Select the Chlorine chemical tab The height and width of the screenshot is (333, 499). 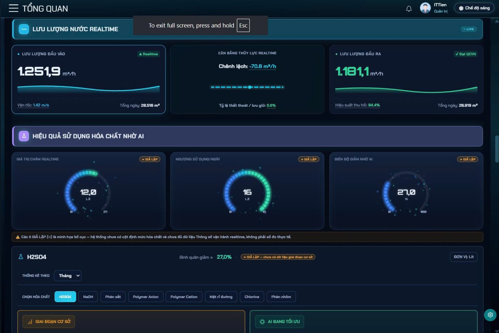(x=252, y=297)
